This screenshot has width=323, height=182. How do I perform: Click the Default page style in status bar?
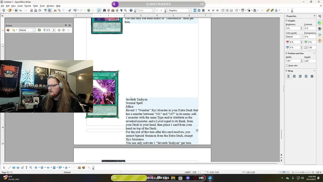coord(67,172)
